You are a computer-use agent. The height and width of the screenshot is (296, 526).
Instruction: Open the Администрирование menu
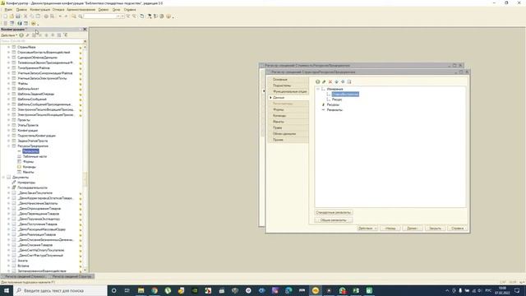(x=81, y=9)
